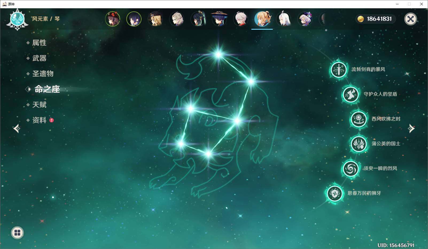Go to next character with right arrow
The width and height of the screenshot is (428, 249).
point(411,129)
